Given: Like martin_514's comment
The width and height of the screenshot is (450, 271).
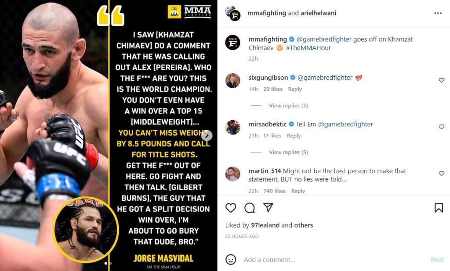Looking at the screenshot, I should pos(441,174).
